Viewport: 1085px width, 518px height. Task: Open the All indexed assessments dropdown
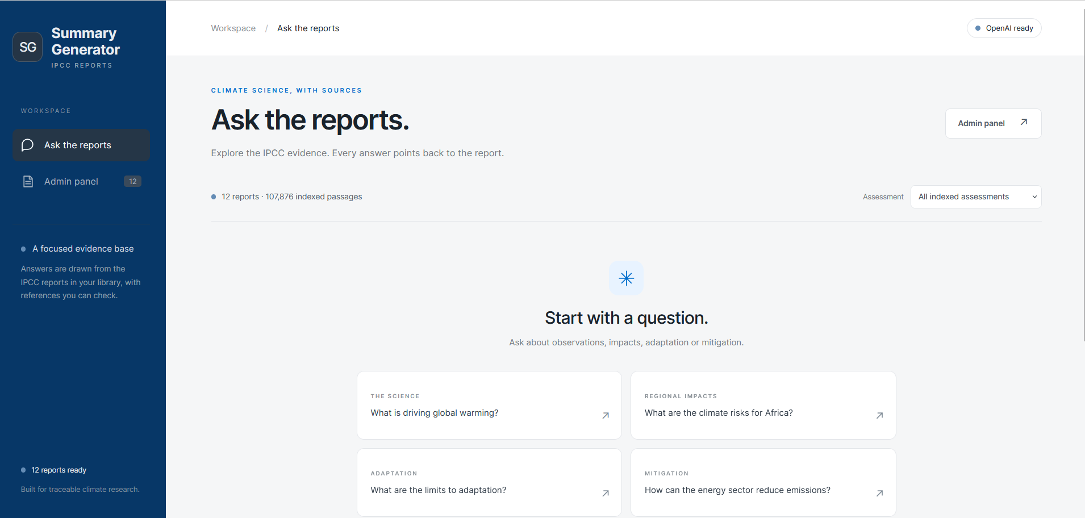click(976, 197)
